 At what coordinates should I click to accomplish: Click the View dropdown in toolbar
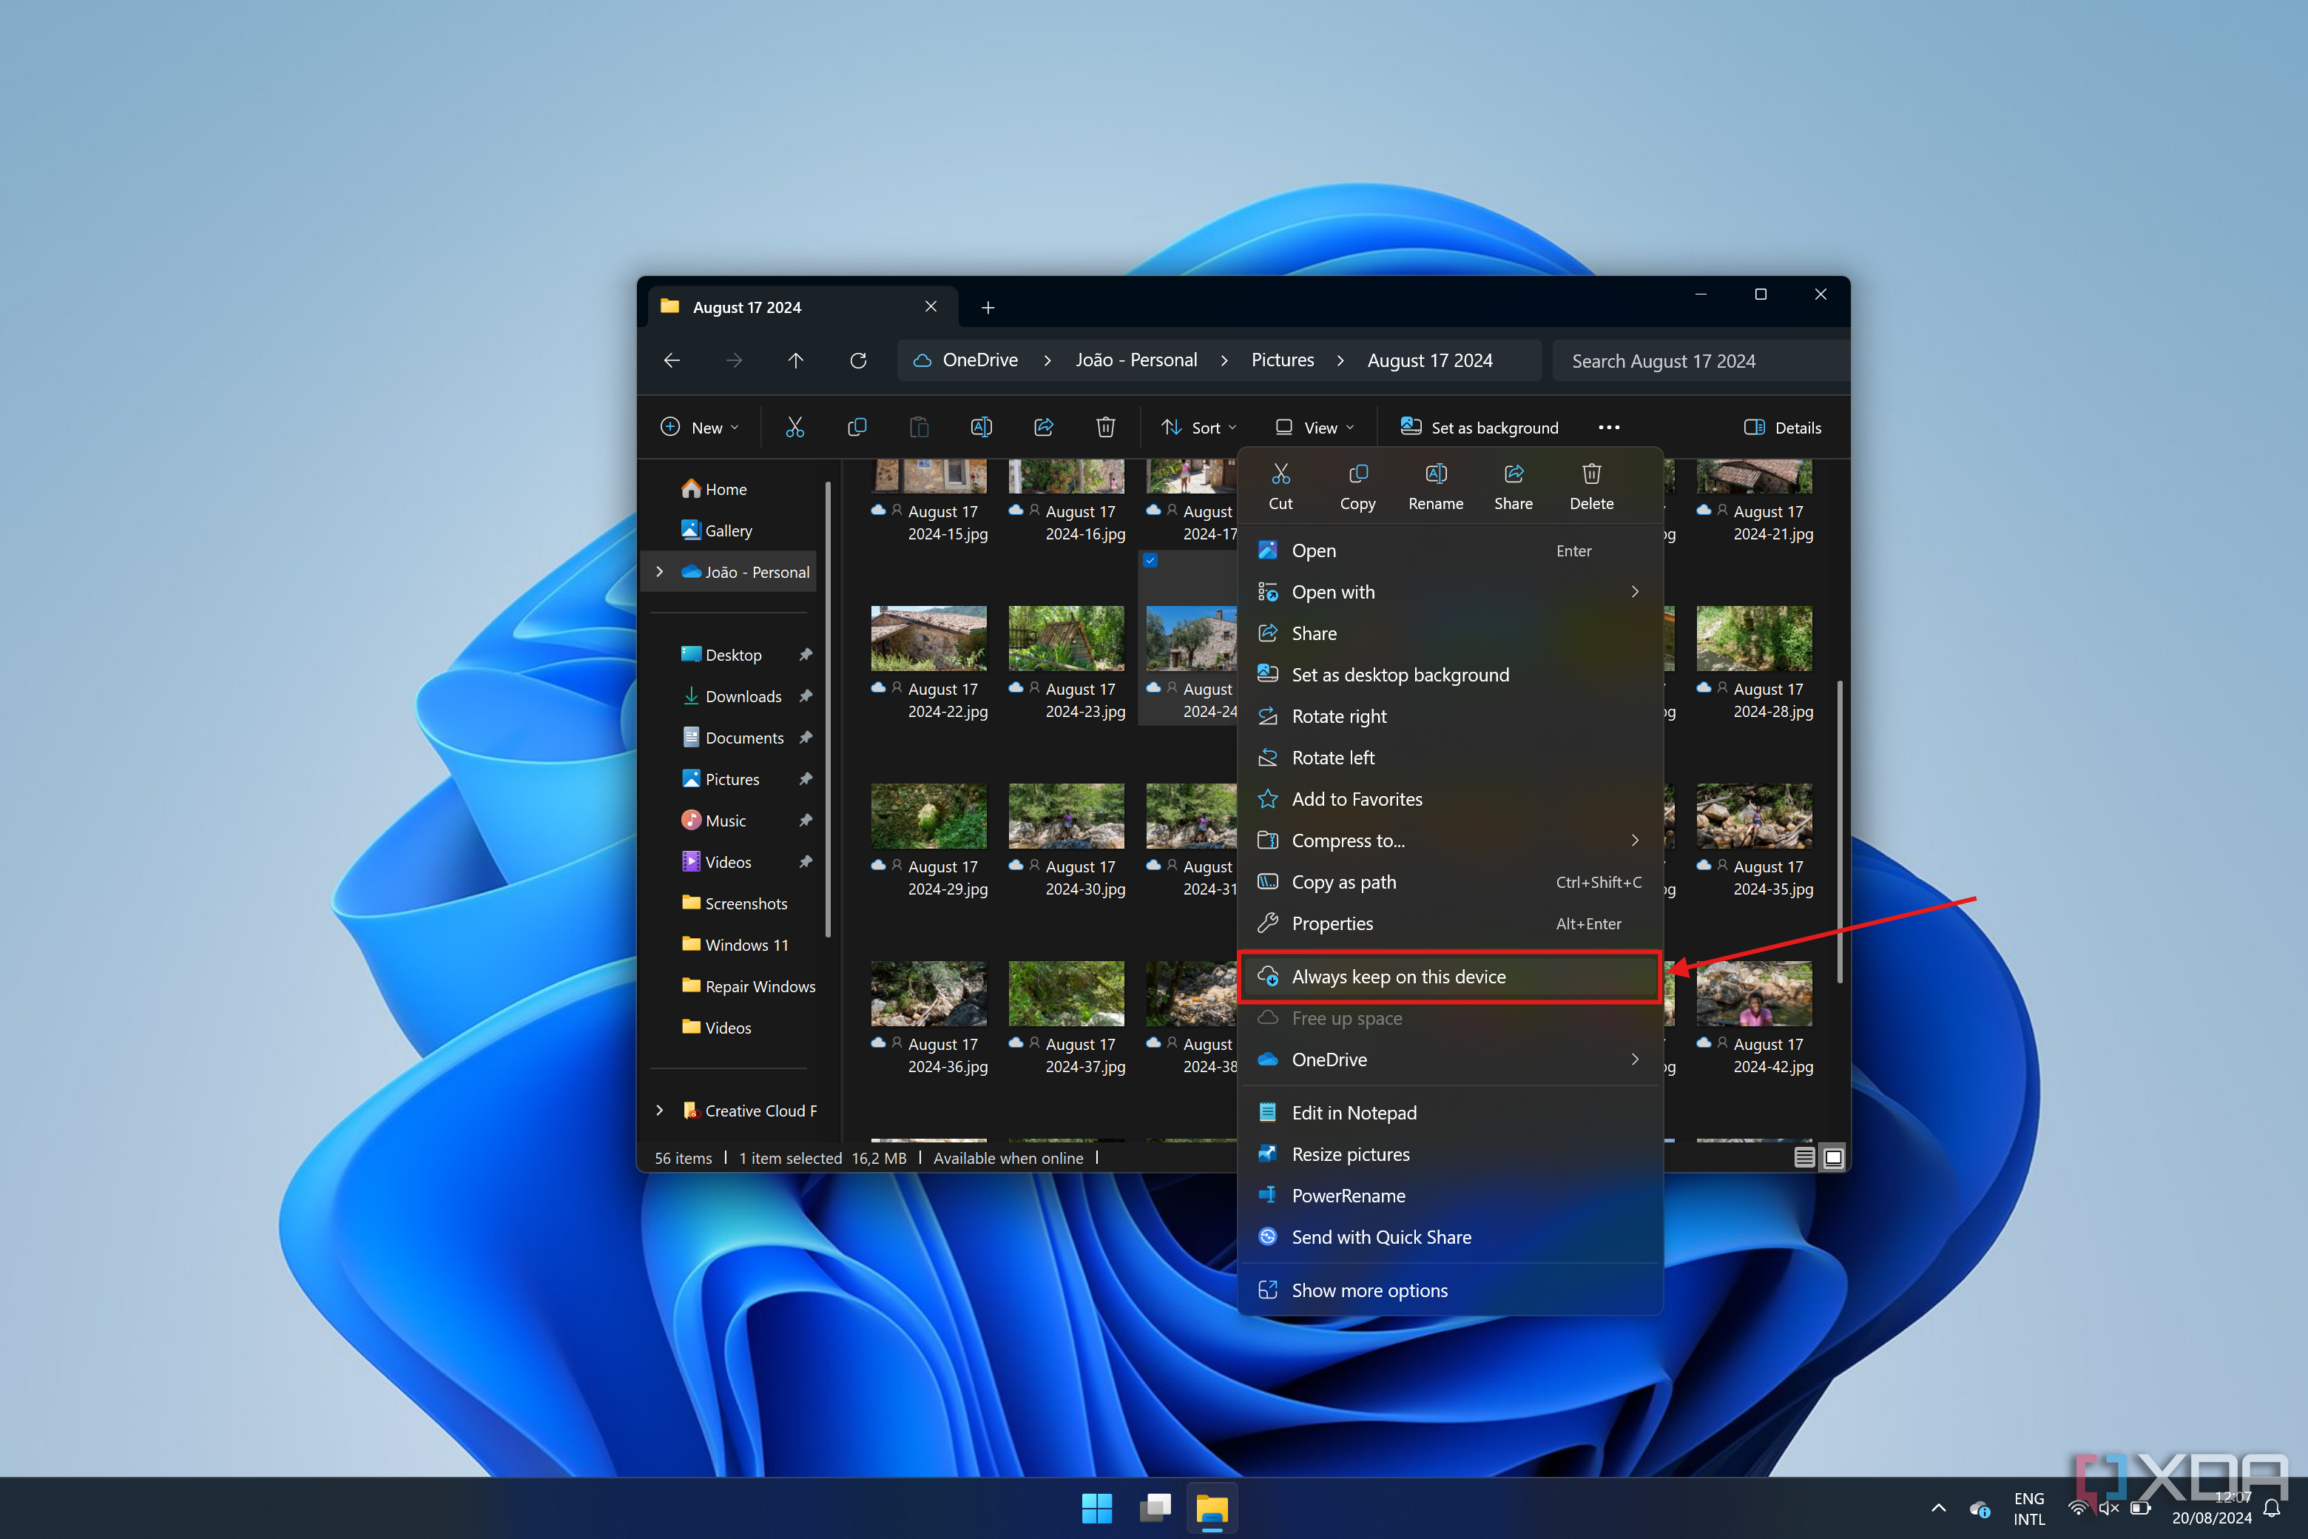(1315, 426)
